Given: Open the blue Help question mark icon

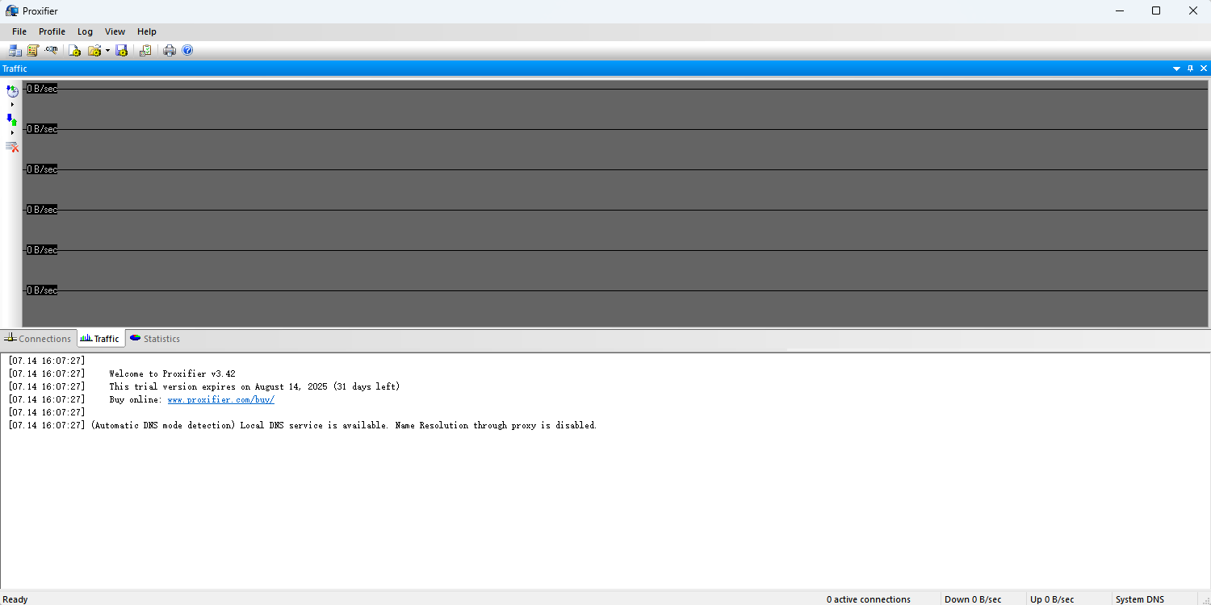Looking at the screenshot, I should point(187,51).
